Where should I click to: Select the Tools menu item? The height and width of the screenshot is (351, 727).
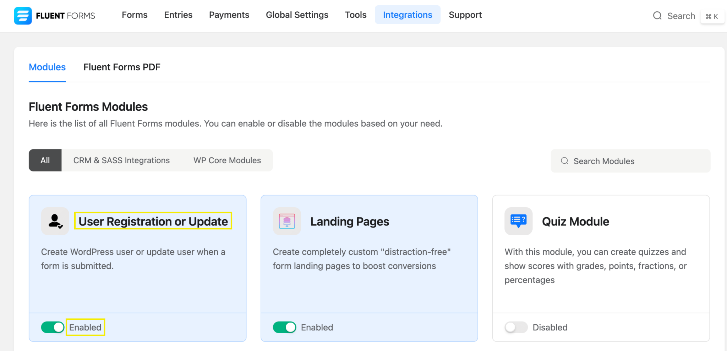(x=356, y=15)
